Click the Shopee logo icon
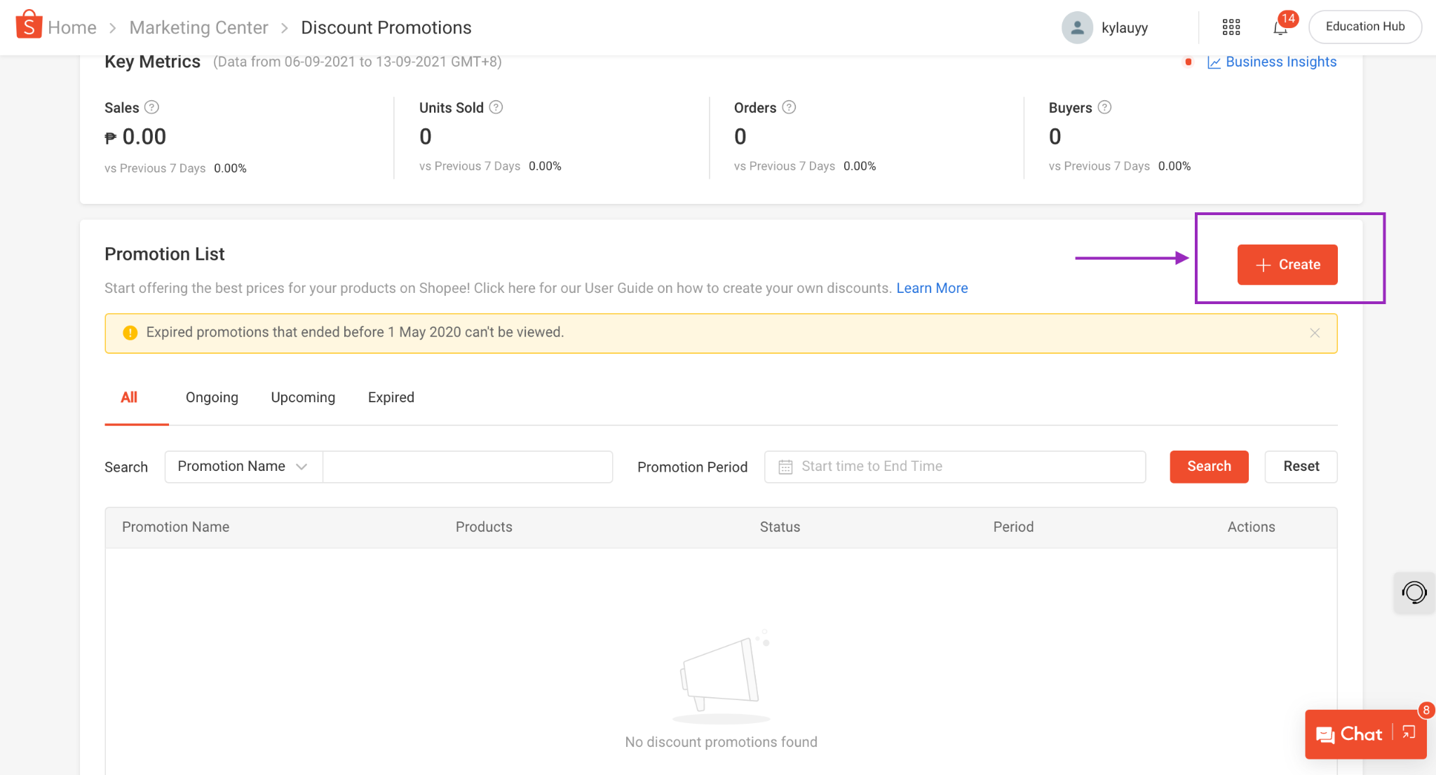 29,25
